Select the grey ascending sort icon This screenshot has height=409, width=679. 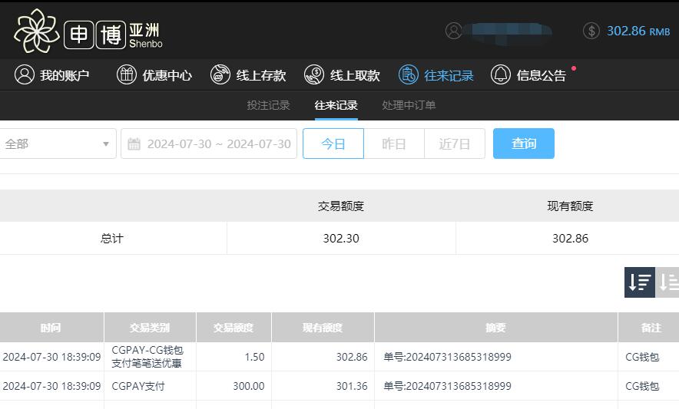click(667, 282)
